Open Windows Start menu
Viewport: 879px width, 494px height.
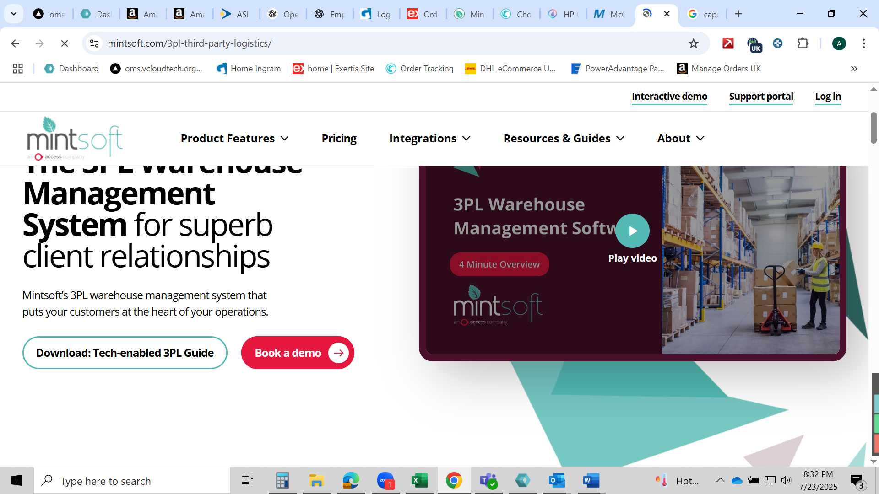tap(16, 481)
